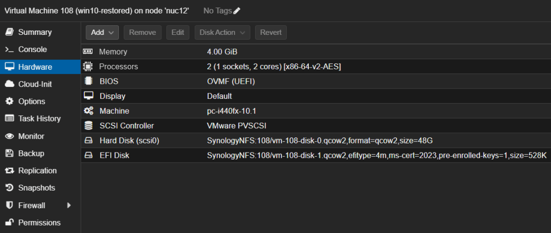The height and width of the screenshot is (233, 551).
Task: Click the Permissions unlock icon
Action: tap(10, 222)
